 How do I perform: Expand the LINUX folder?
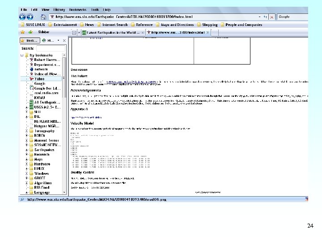click(26, 169)
